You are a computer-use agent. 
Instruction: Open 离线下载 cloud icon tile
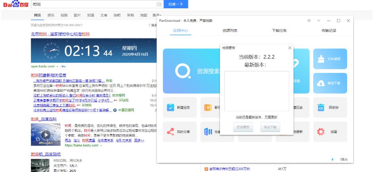click(x=321, y=83)
